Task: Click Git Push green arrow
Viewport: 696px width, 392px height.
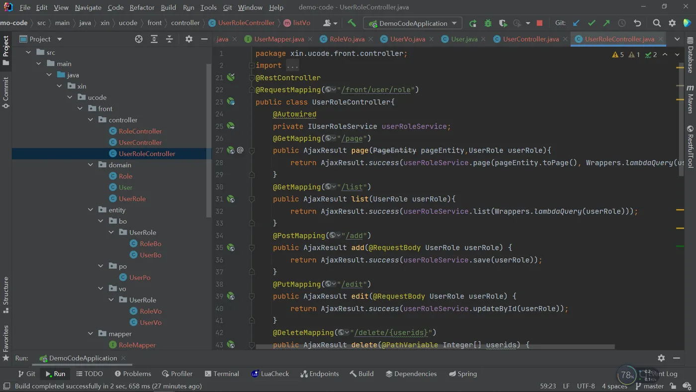Action: pos(607,23)
